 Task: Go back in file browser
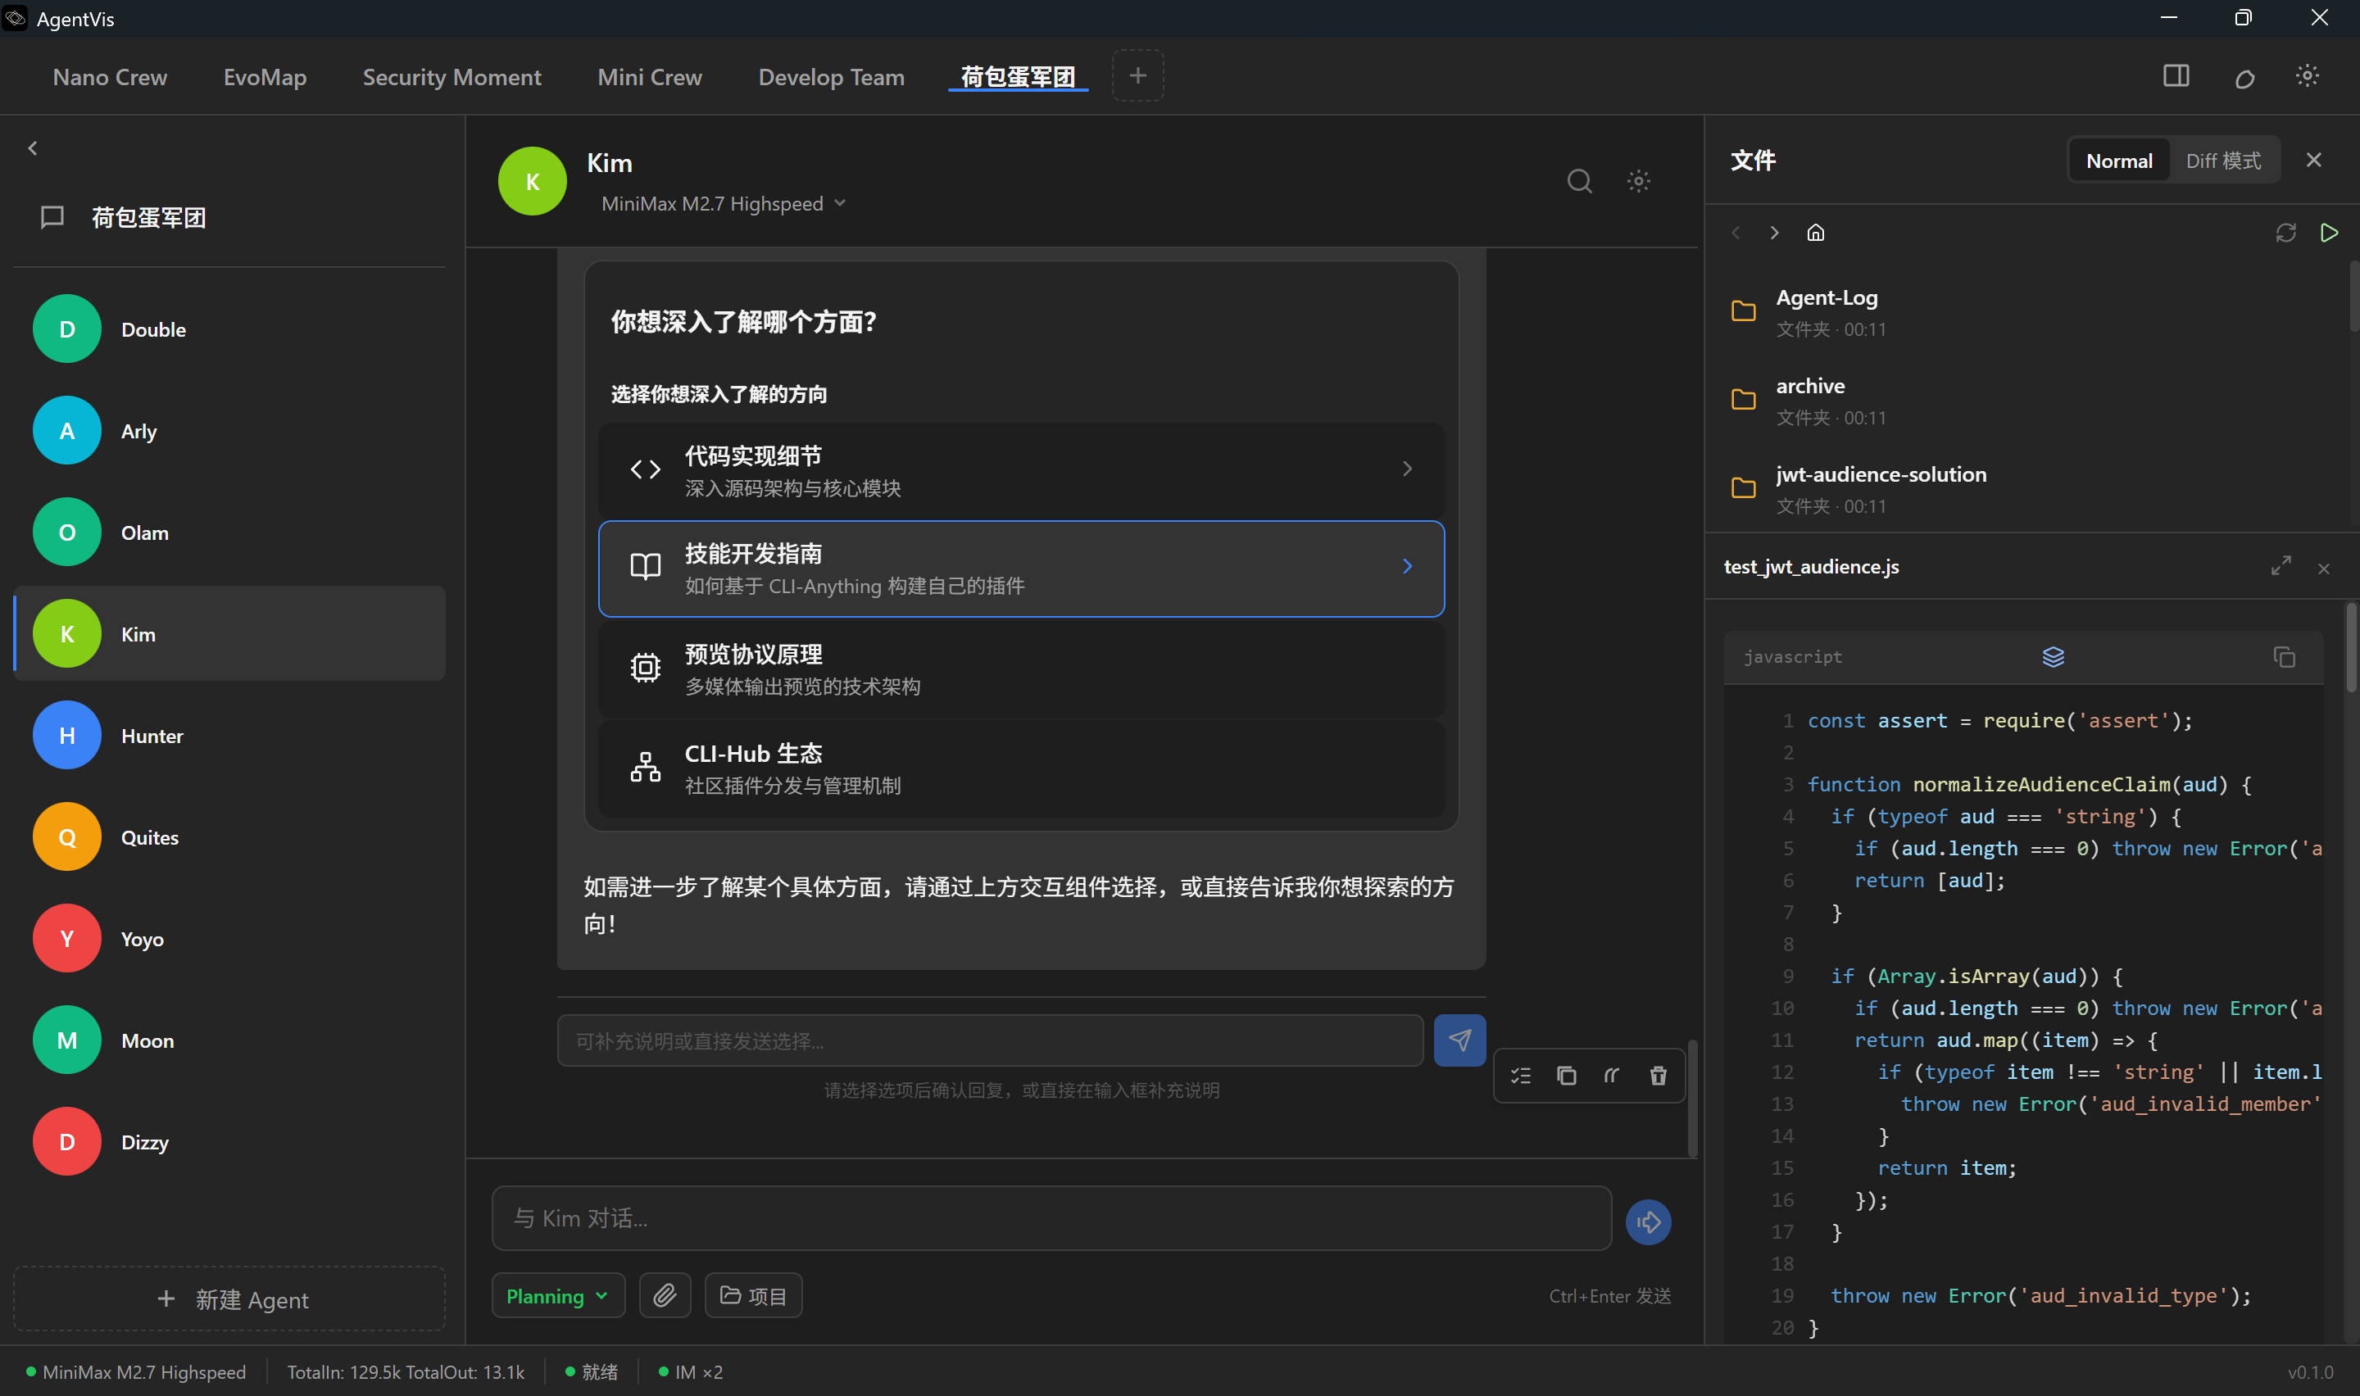click(1736, 233)
